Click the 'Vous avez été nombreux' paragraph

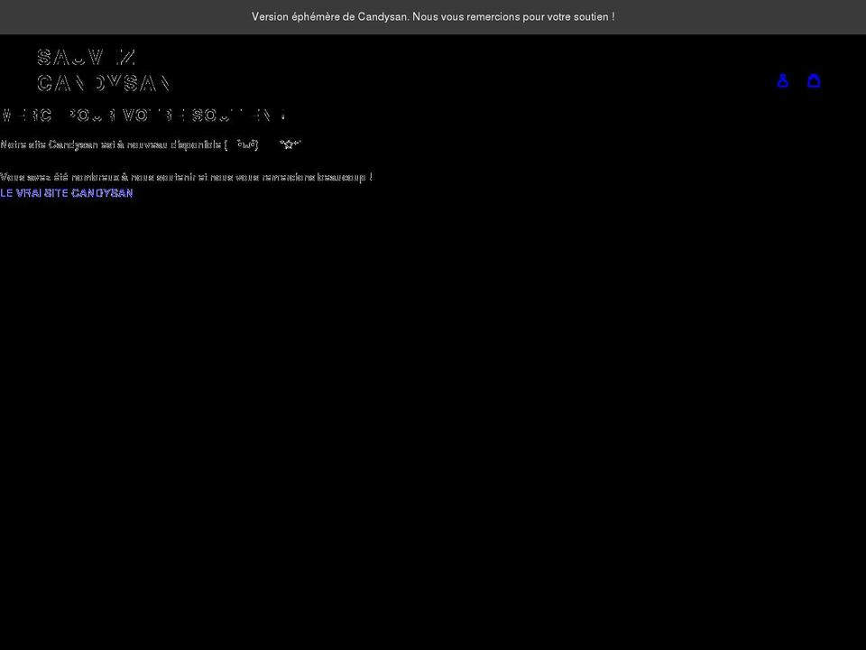click(x=186, y=177)
